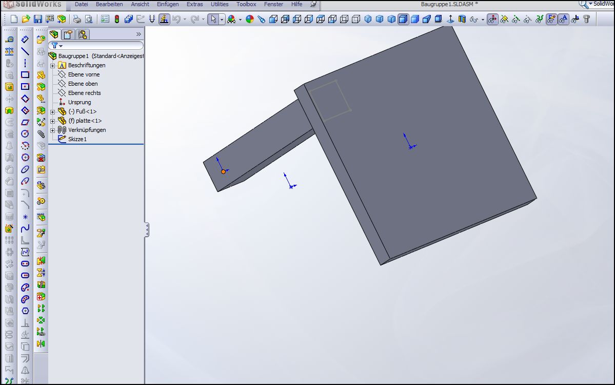615x385 pixels.
Task: Select Skizze1 in the feature tree
Action: click(77, 139)
